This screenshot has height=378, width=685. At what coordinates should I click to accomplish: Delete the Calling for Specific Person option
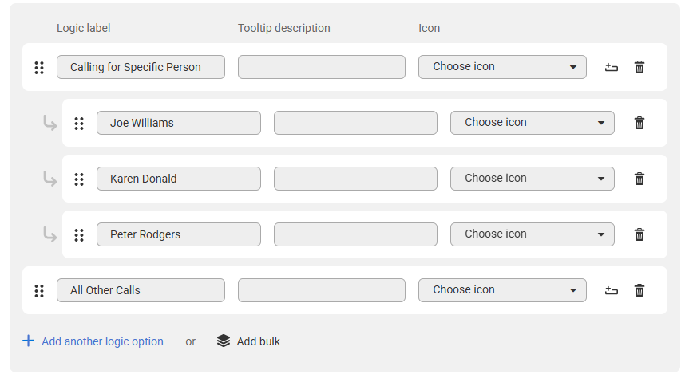639,67
